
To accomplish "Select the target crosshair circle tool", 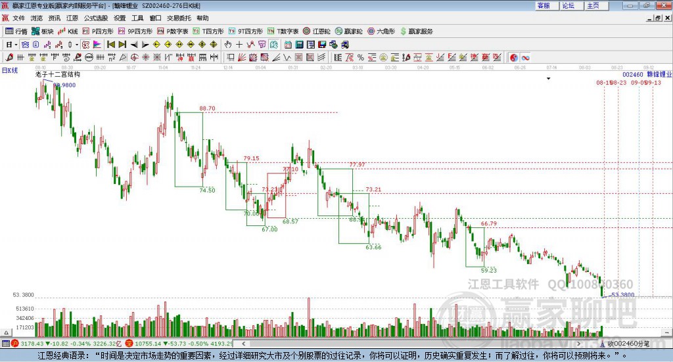I will tap(134, 57).
